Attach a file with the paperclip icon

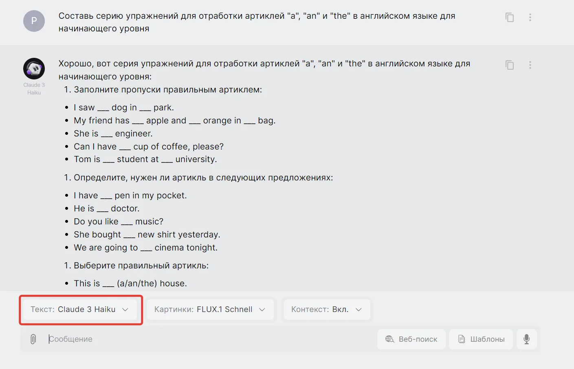[x=33, y=339]
